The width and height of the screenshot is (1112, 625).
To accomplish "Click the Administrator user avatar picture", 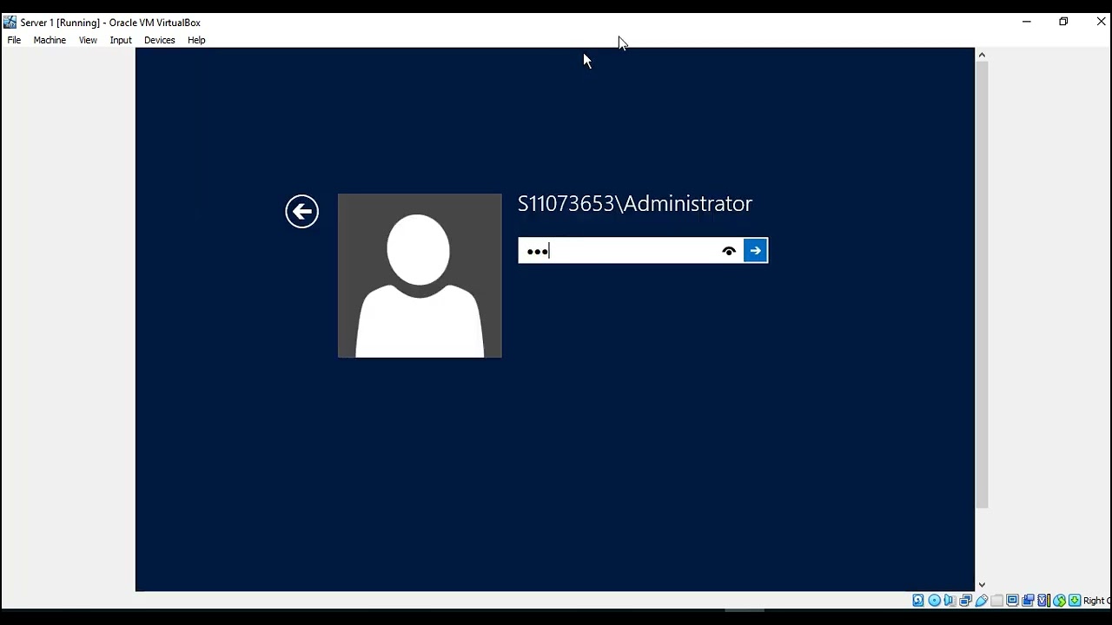I will click(x=420, y=275).
